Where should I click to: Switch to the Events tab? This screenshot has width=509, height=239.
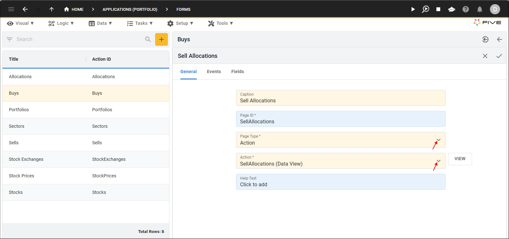[x=214, y=72]
